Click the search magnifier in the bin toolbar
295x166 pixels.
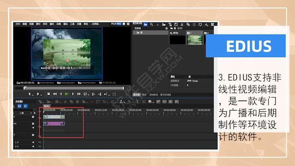click(151, 25)
